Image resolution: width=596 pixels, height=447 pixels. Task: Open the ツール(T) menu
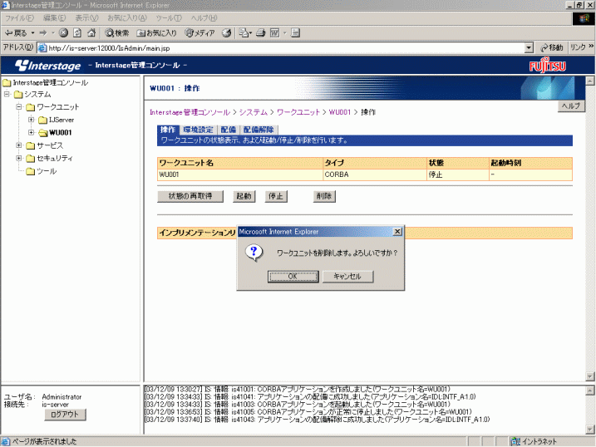click(169, 17)
